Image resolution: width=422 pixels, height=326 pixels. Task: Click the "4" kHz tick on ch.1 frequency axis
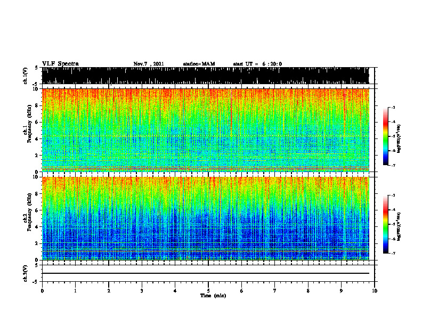click(x=37, y=139)
